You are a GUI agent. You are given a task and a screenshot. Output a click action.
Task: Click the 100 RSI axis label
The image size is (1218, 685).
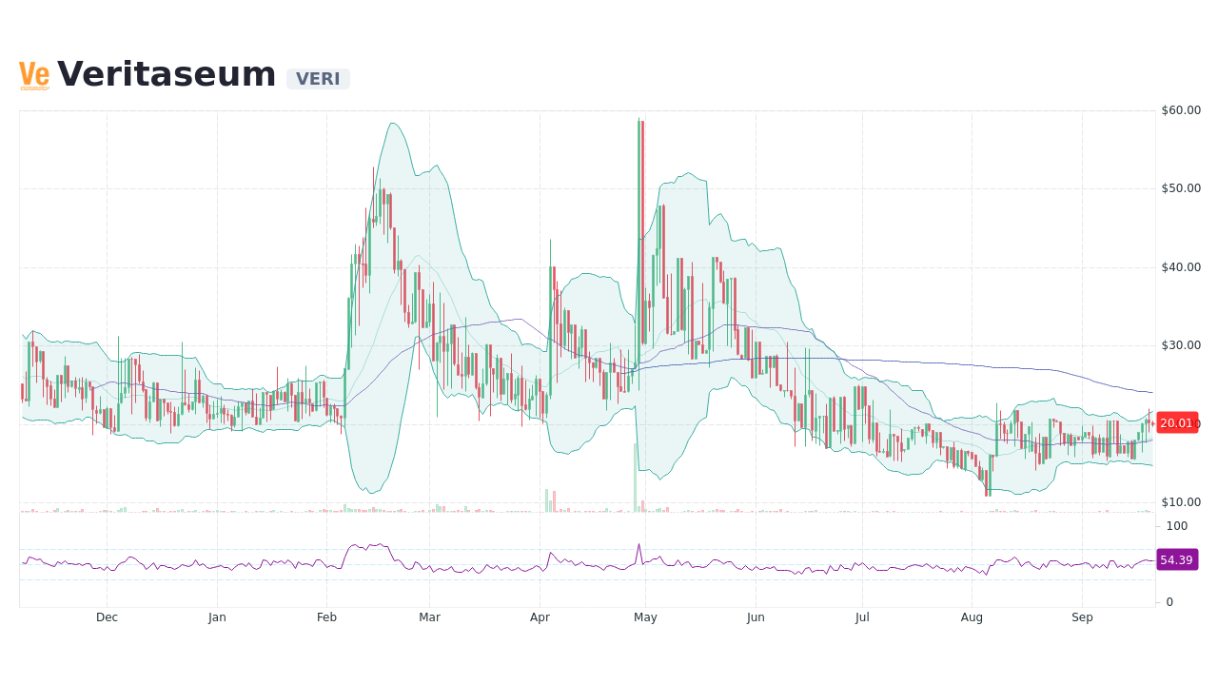(1177, 526)
